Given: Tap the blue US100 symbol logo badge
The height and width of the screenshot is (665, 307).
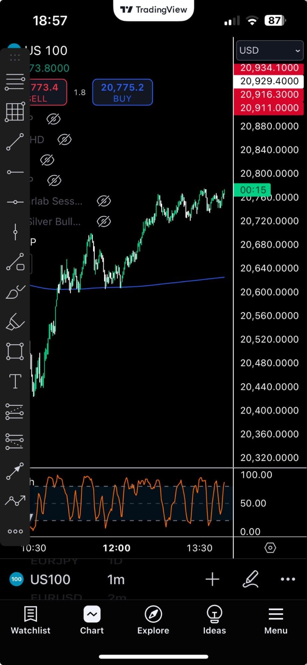Looking at the screenshot, I should pyautogui.click(x=17, y=579).
